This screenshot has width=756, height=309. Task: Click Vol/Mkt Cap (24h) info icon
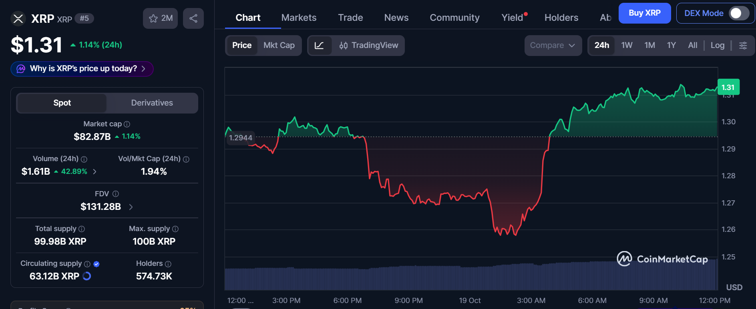[186, 159]
